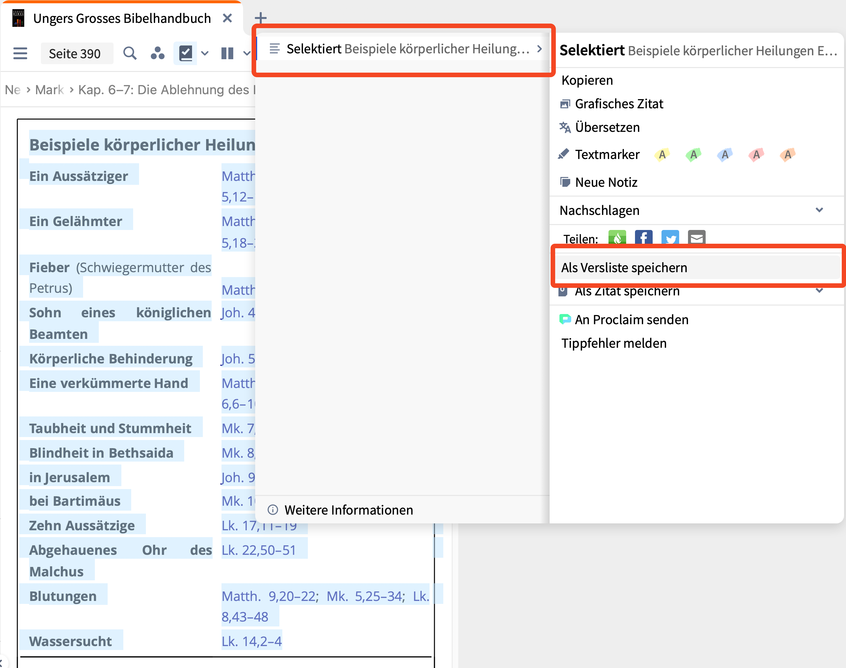Viewport: 846px width, 668px height.
Task: Click the text Wassersucht
Action: point(70,642)
